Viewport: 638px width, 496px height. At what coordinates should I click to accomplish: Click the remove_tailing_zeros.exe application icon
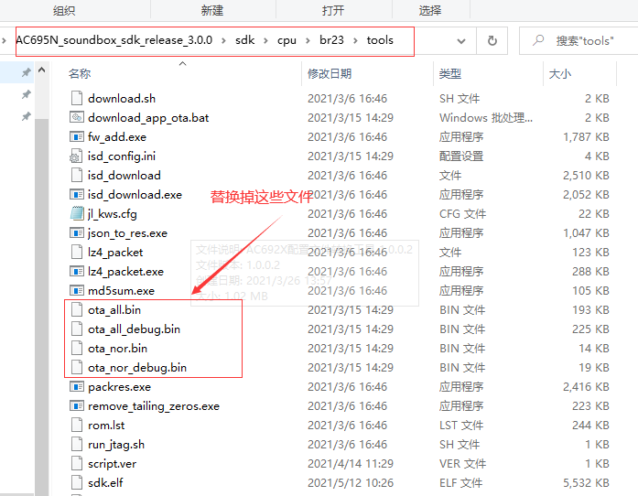[77, 406]
